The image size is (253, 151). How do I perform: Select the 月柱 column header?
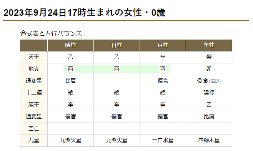(163, 45)
